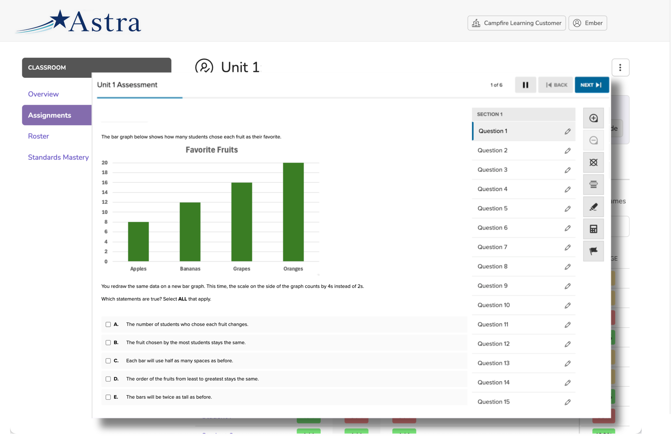Click the pencil icon beside Question 12

click(567, 344)
